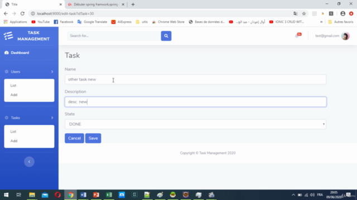Open PowerPoint from the taskbar

pyautogui.click(x=96, y=195)
